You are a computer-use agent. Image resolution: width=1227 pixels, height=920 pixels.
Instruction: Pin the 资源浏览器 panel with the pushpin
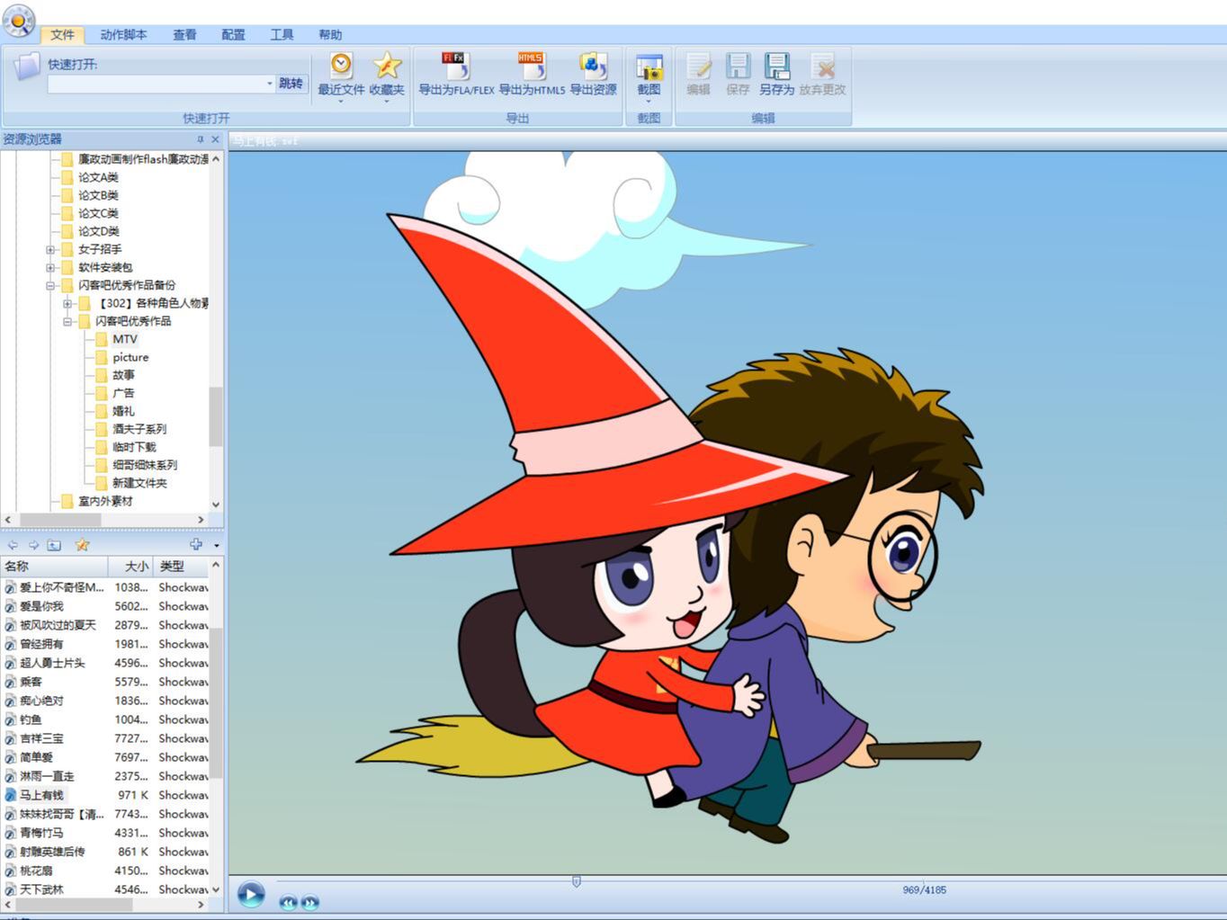click(200, 139)
